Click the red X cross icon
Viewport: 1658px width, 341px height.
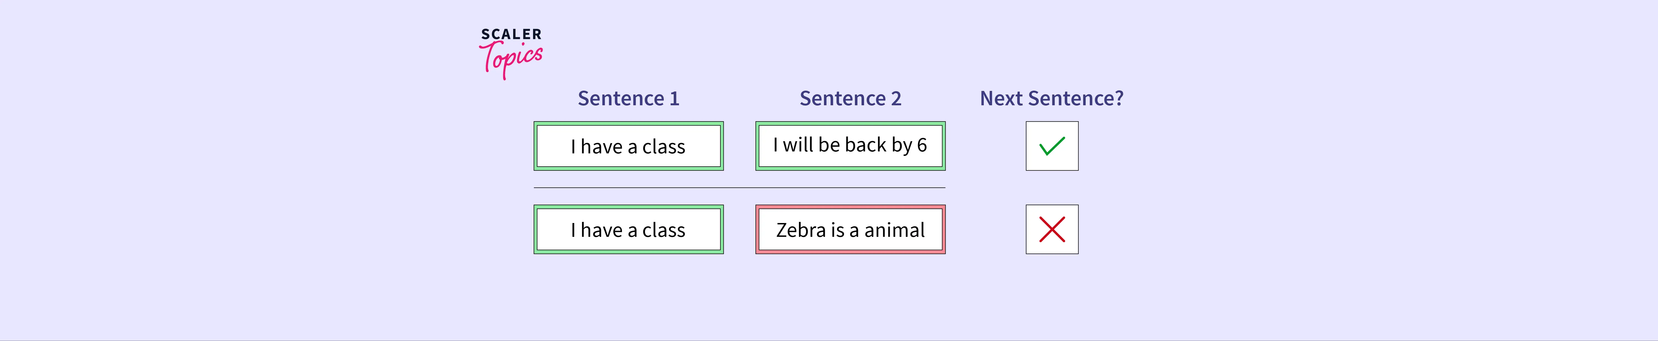[x=1052, y=230]
